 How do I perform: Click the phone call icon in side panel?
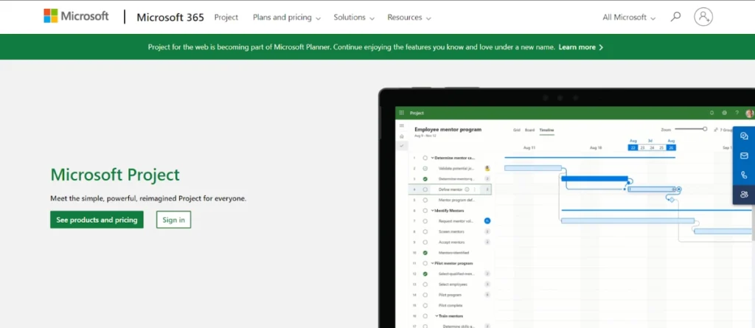point(744,175)
